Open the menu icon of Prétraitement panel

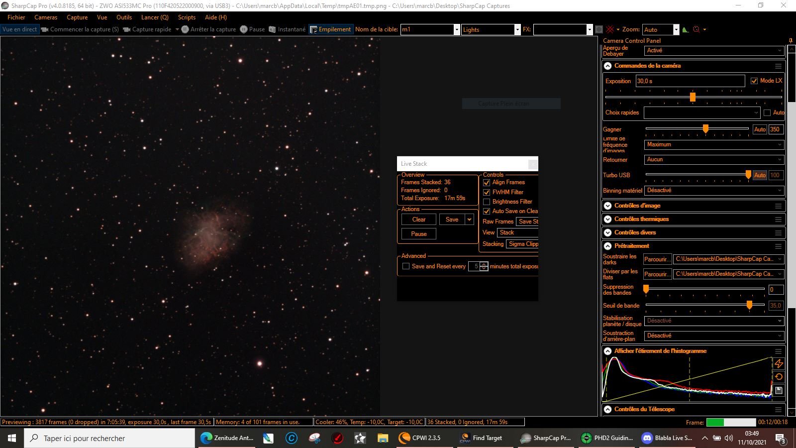(778, 246)
